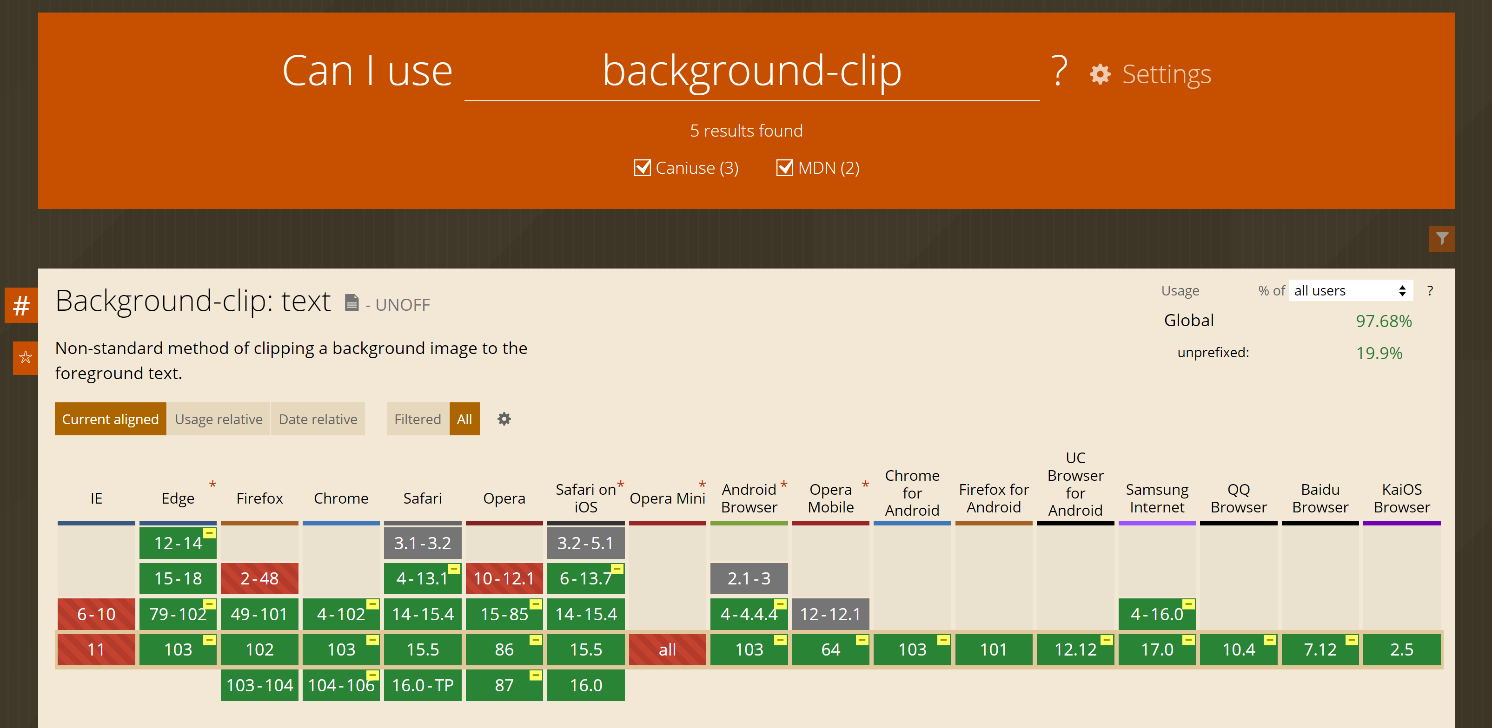Viewport: 1492px width, 728px height.
Task: Click the Safari on iOS 3.2-5.1 cell
Action: [x=585, y=543]
